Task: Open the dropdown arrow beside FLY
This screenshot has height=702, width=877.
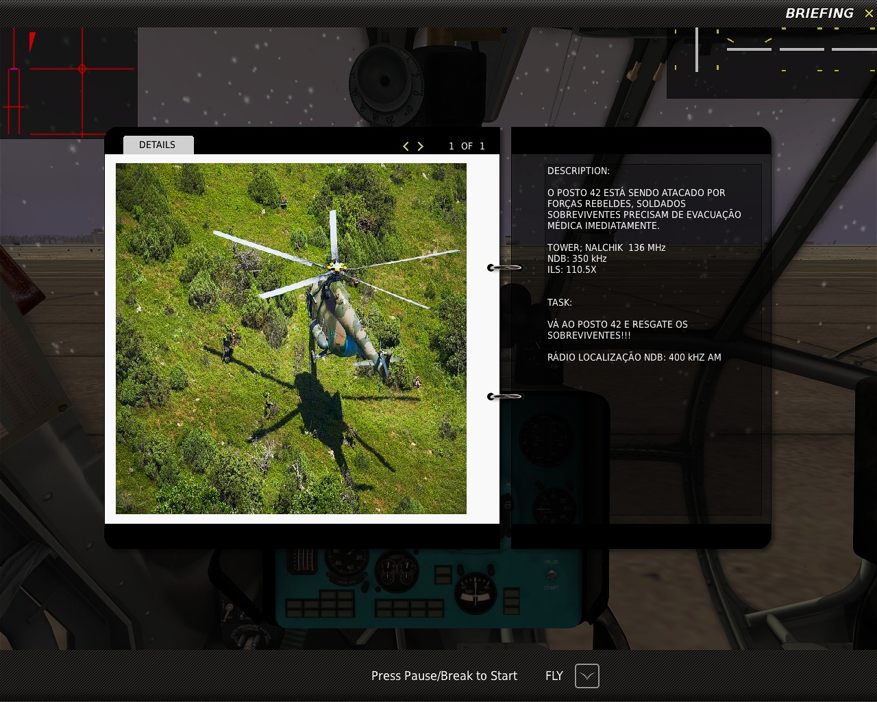Action: click(586, 676)
